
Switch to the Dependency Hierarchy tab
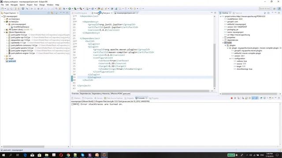[x=101, y=93]
